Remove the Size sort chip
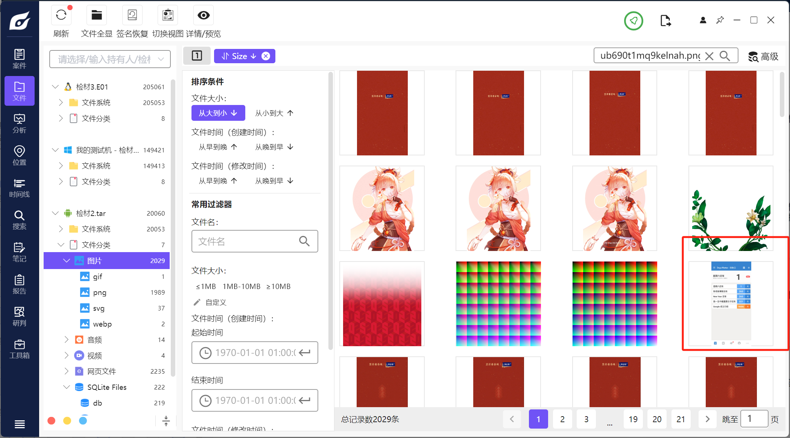 pyautogui.click(x=266, y=56)
